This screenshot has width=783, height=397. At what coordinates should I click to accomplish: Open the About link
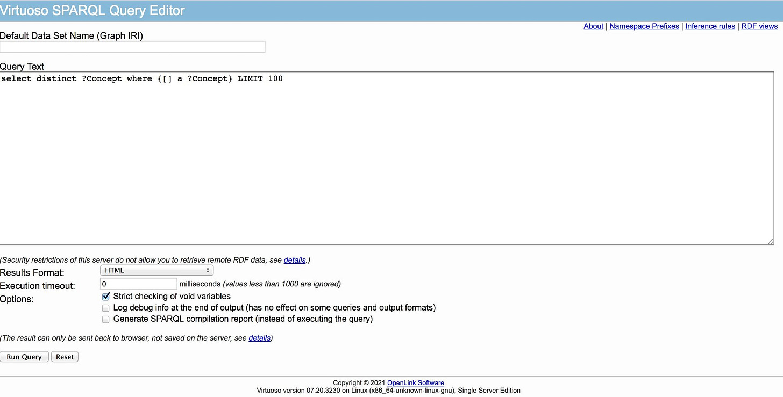593,26
